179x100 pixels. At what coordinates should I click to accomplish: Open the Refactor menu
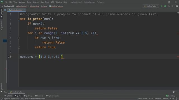coord(36,2)
